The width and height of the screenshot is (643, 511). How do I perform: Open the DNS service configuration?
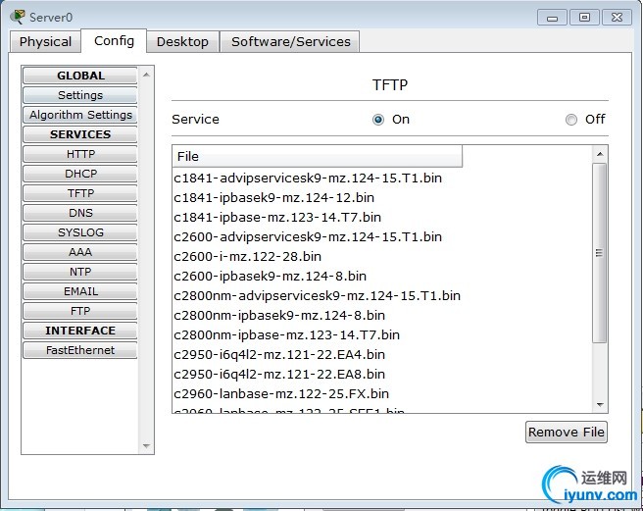click(x=80, y=213)
